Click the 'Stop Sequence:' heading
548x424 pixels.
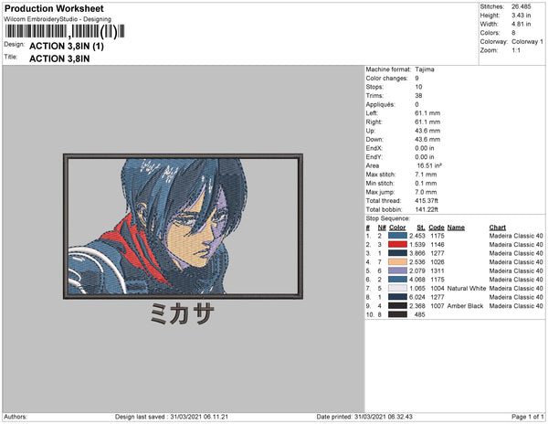[x=388, y=218]
